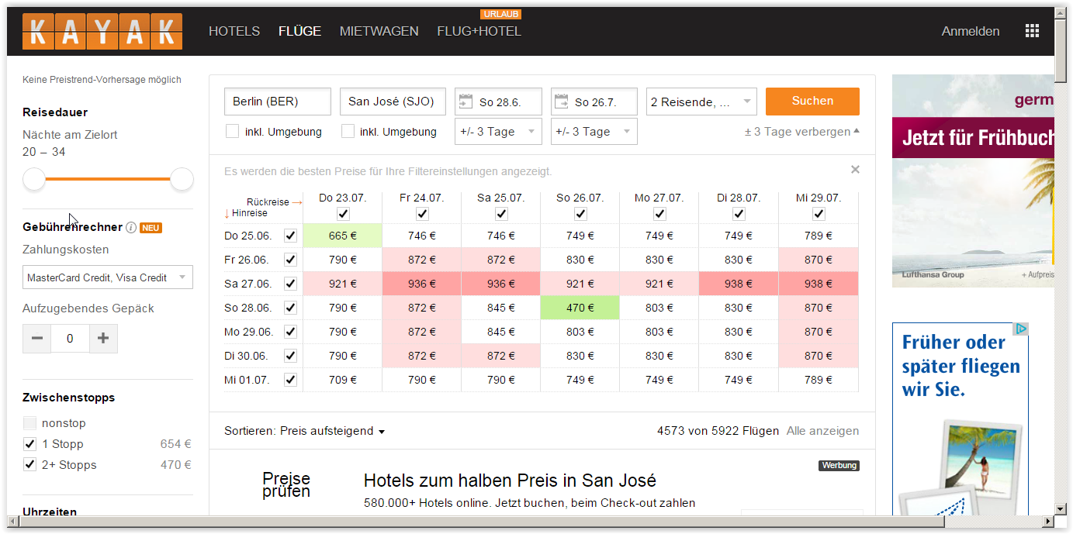1073x534 pixels.
Task: Toggle inkl. Umgebung for San José destination
Action: click(348, 132)
